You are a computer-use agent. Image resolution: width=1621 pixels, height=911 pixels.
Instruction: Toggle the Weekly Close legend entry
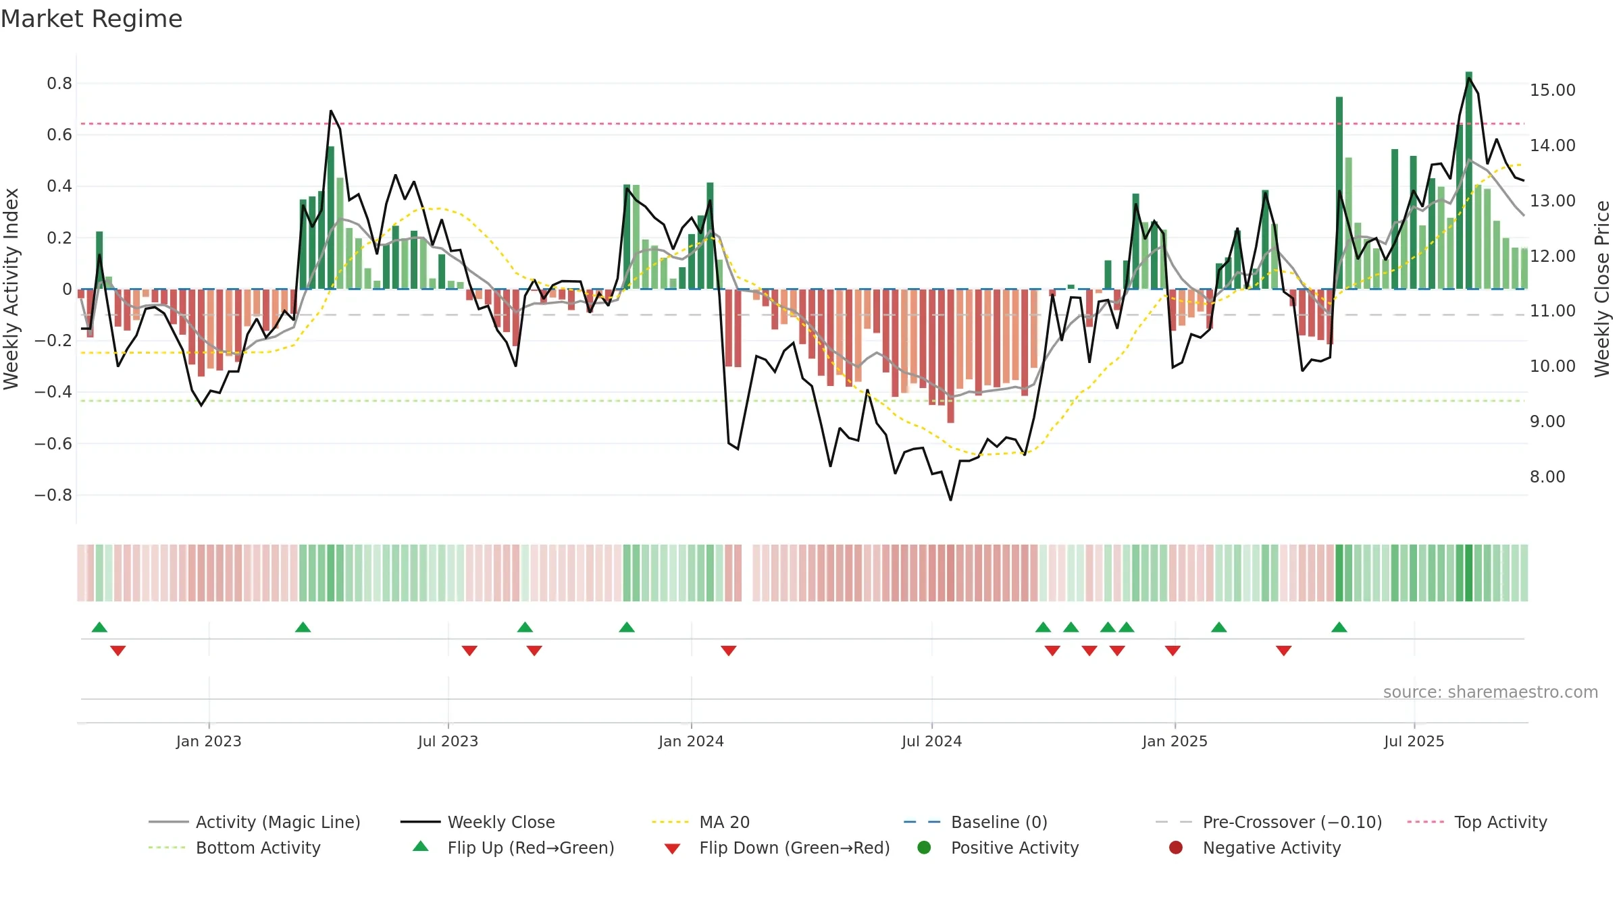pyautogui.click(x=478, y=822)
